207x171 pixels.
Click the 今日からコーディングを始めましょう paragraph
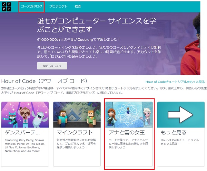coord(99,52)
